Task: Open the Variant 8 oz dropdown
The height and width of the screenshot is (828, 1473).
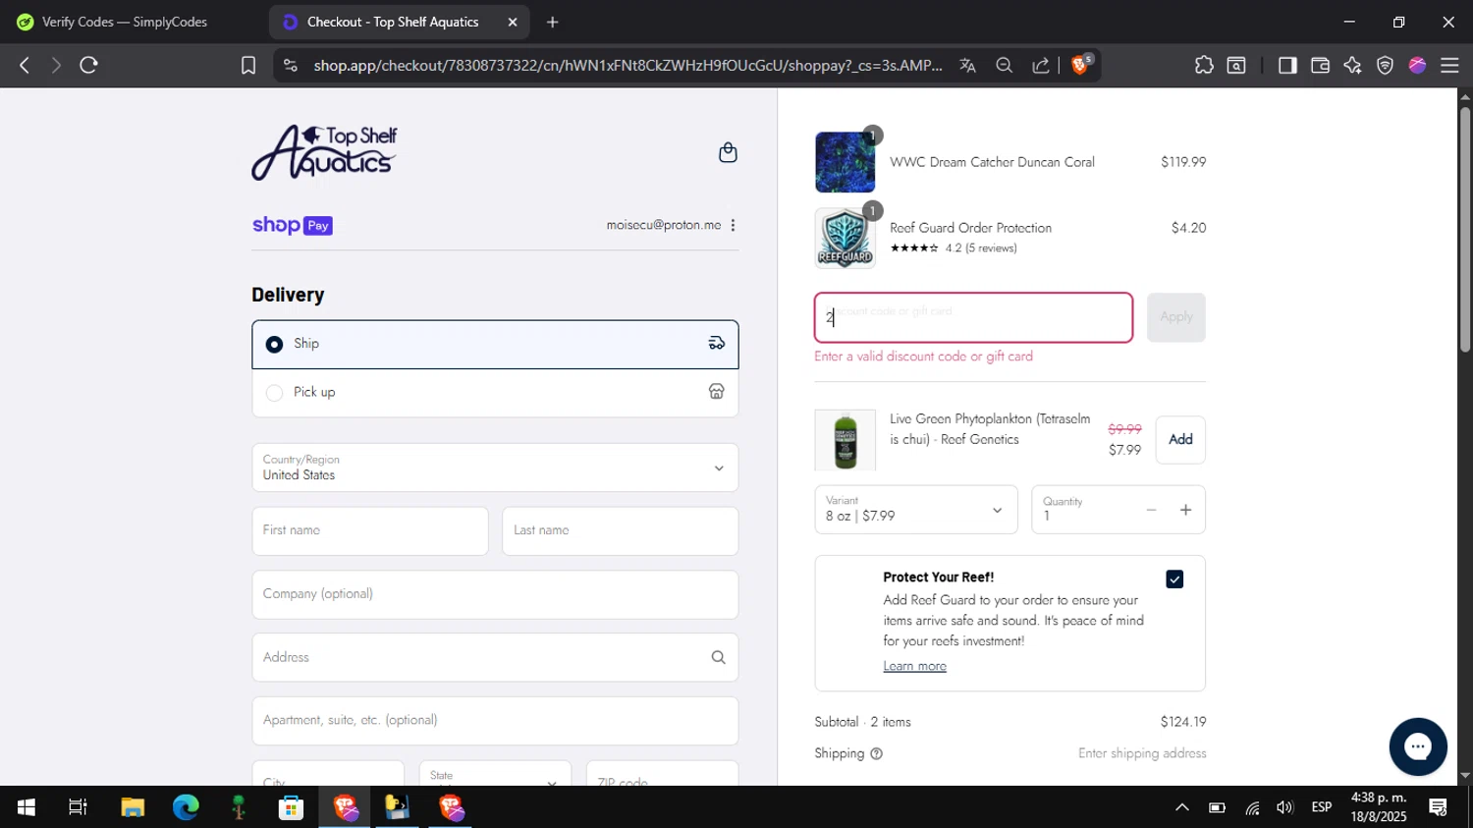Action: [x=915, y=510]
